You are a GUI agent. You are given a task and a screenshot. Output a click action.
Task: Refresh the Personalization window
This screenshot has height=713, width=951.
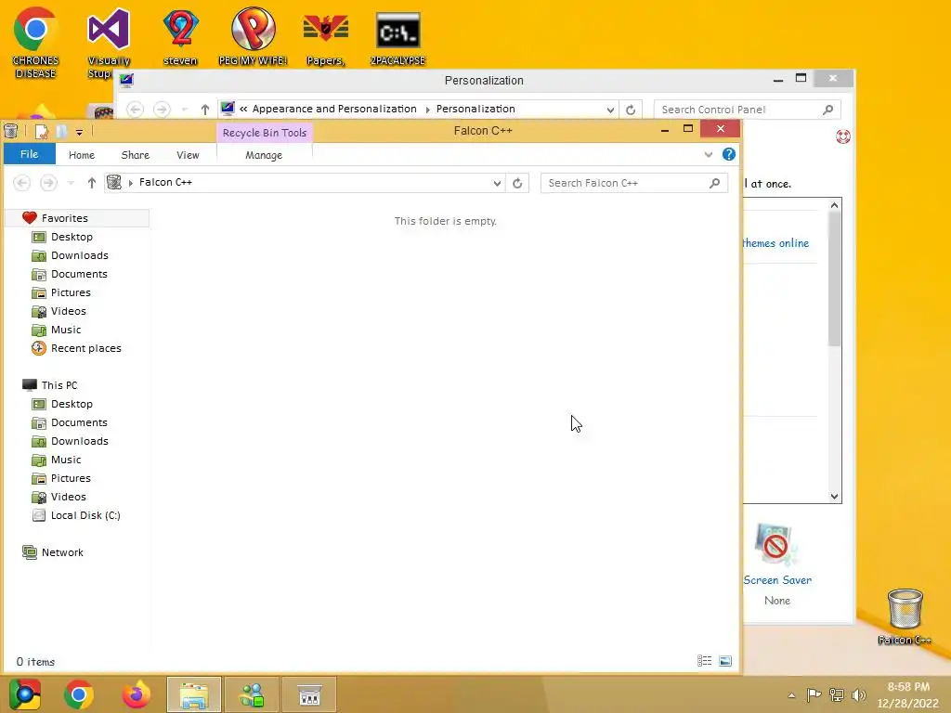click(631, 110)
